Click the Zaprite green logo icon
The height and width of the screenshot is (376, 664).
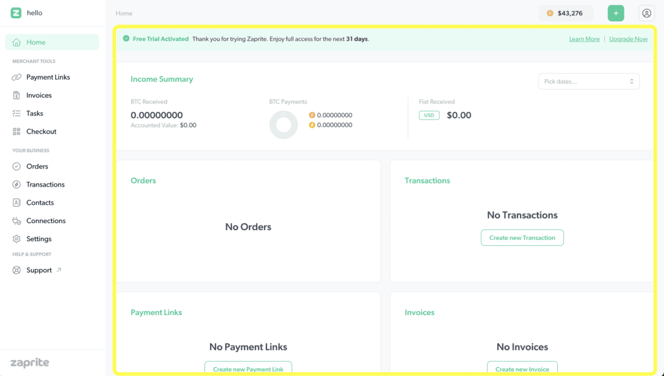click(16, 13)
